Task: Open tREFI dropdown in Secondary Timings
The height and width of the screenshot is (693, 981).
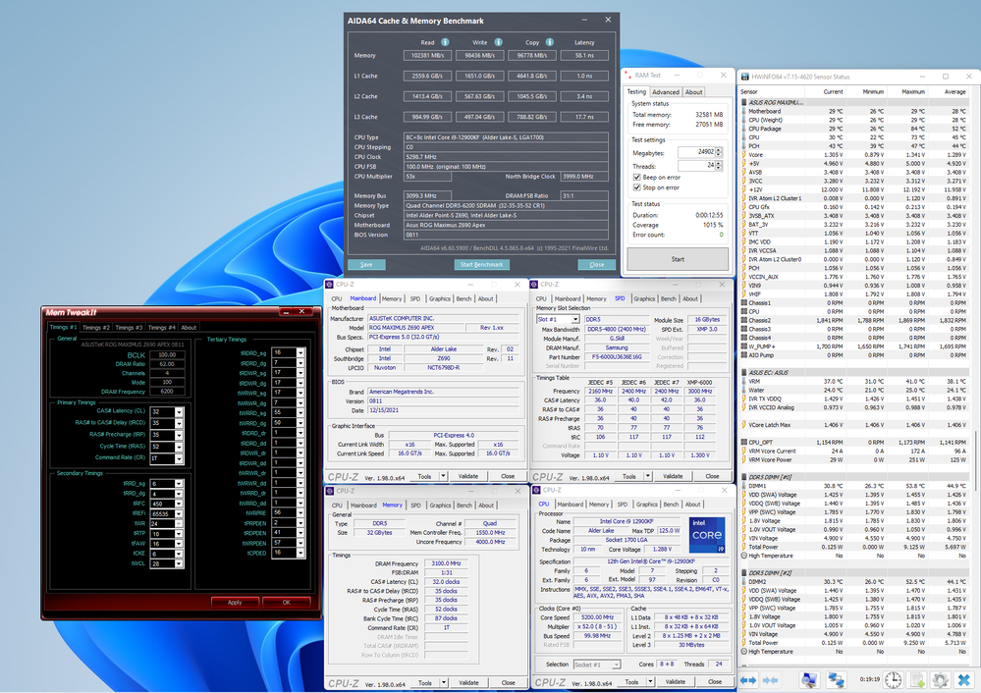Action: [179, 513]
